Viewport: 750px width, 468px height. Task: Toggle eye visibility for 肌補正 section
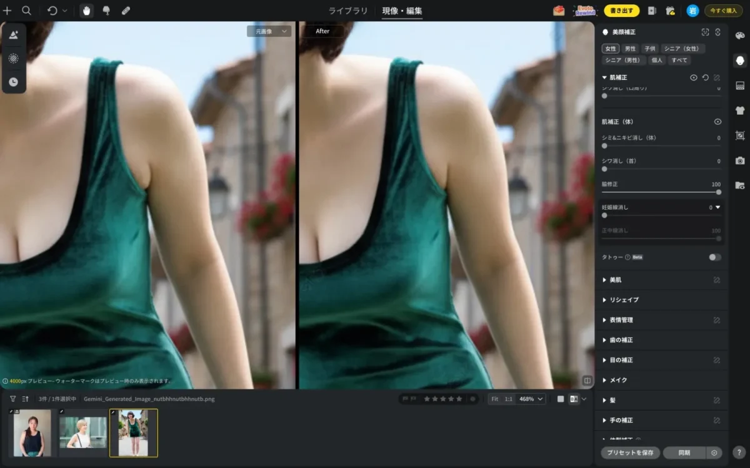point(693,77)
